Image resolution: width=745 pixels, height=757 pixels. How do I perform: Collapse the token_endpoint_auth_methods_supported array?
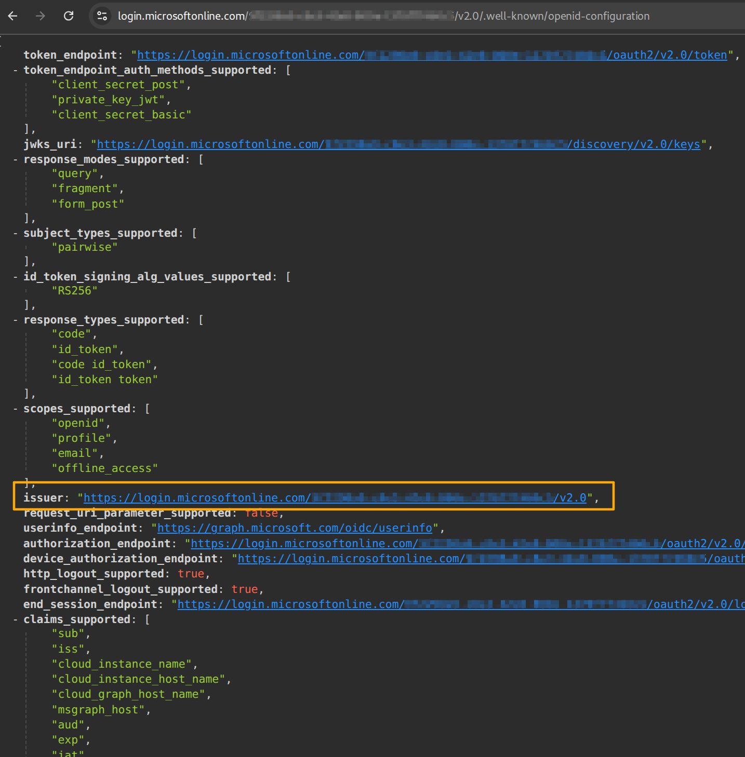[x=15, y=70]
